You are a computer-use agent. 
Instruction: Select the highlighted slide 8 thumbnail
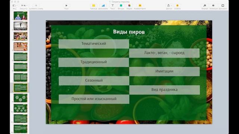click(21, 88)
